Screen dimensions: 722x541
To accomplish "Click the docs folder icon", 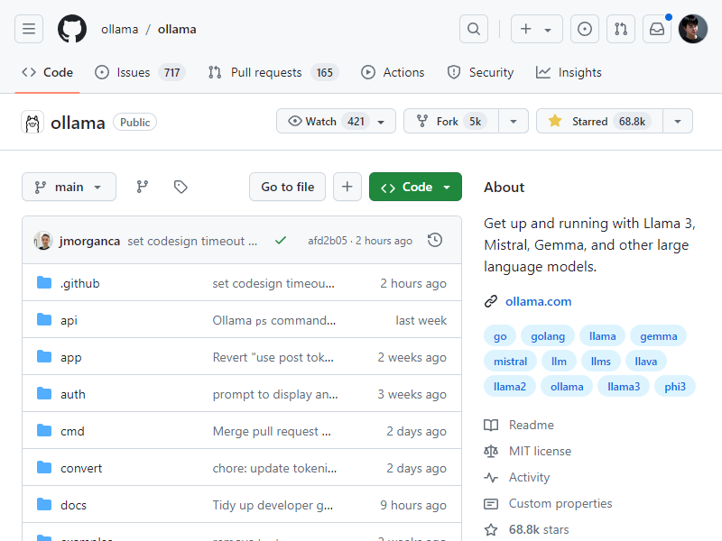I will pos(44,504).
